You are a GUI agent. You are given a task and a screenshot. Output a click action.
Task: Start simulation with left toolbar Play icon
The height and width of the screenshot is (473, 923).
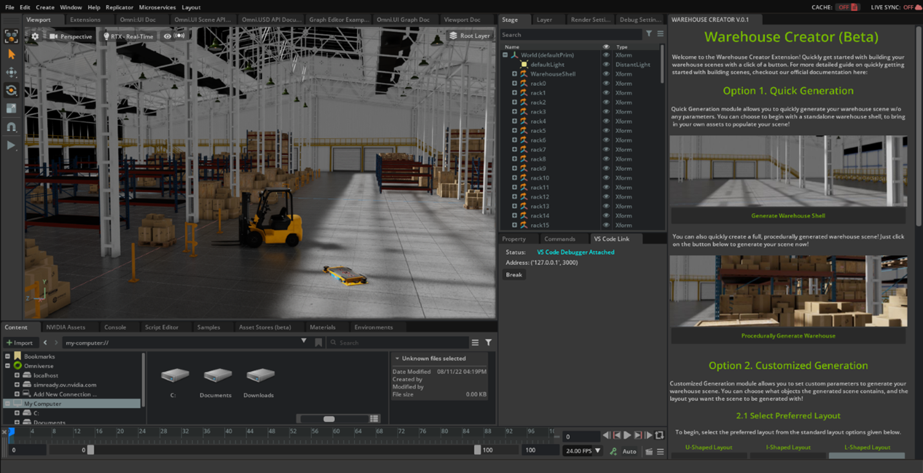click(x=11, y=145)
